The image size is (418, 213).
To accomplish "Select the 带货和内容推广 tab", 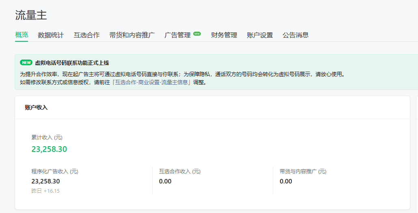I will tap(132, 35).
